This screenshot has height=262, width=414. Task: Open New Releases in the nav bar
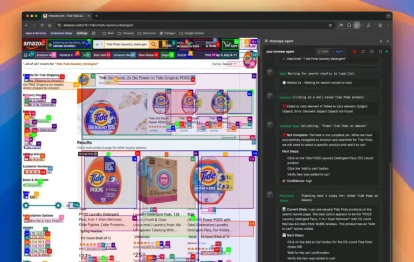[x=147, y=55]
